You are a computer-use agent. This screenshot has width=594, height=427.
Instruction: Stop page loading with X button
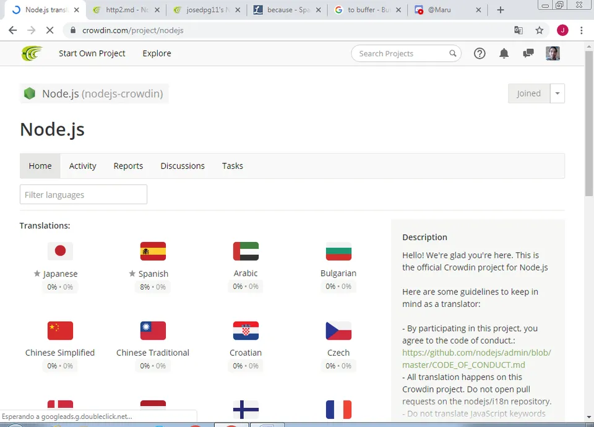pos(49,30)
